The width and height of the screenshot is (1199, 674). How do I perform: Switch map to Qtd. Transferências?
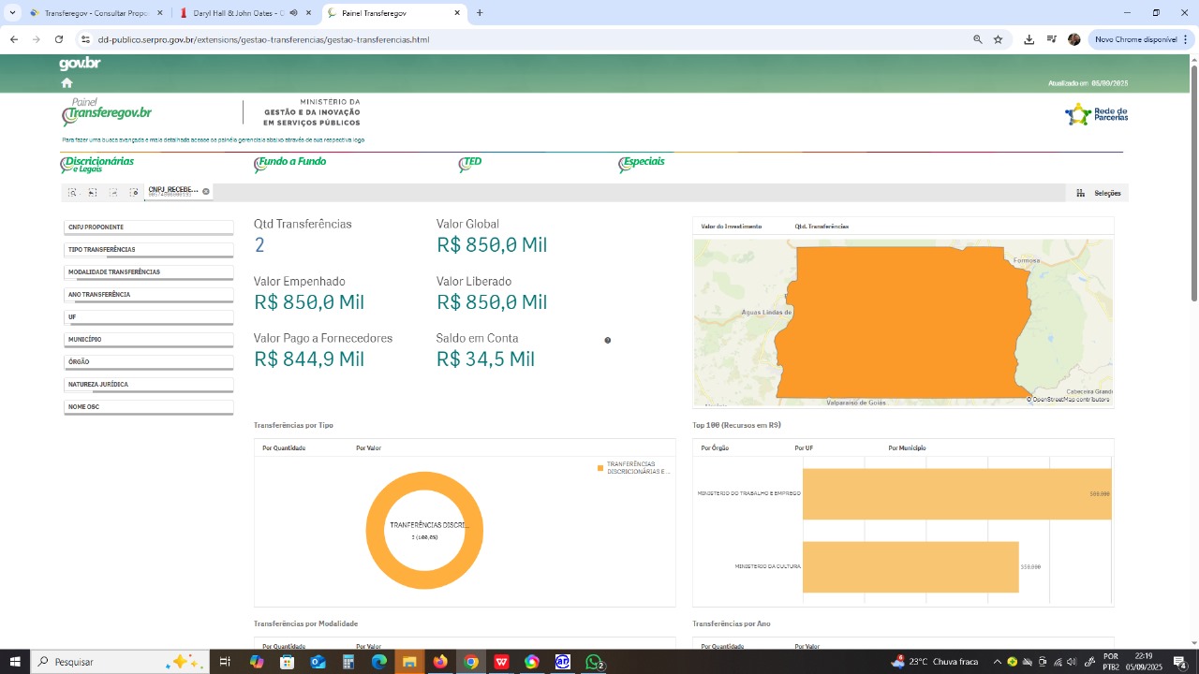pos(822,227)
